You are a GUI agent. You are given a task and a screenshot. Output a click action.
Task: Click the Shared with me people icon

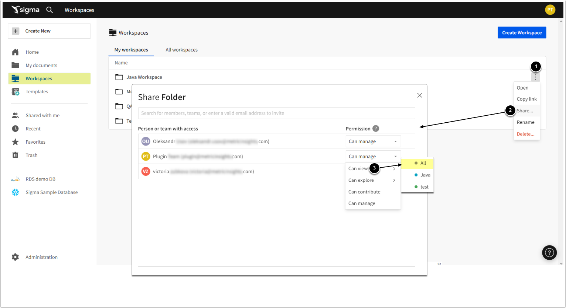click(x=15, y=115)
